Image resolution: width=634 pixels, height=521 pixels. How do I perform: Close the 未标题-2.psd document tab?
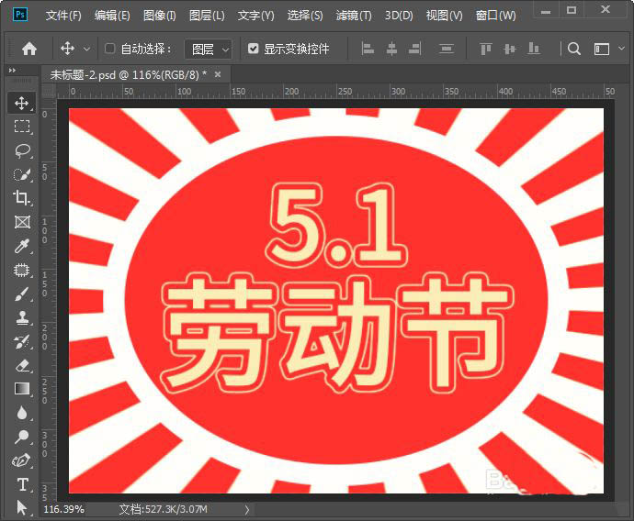[x=218, y=74]
